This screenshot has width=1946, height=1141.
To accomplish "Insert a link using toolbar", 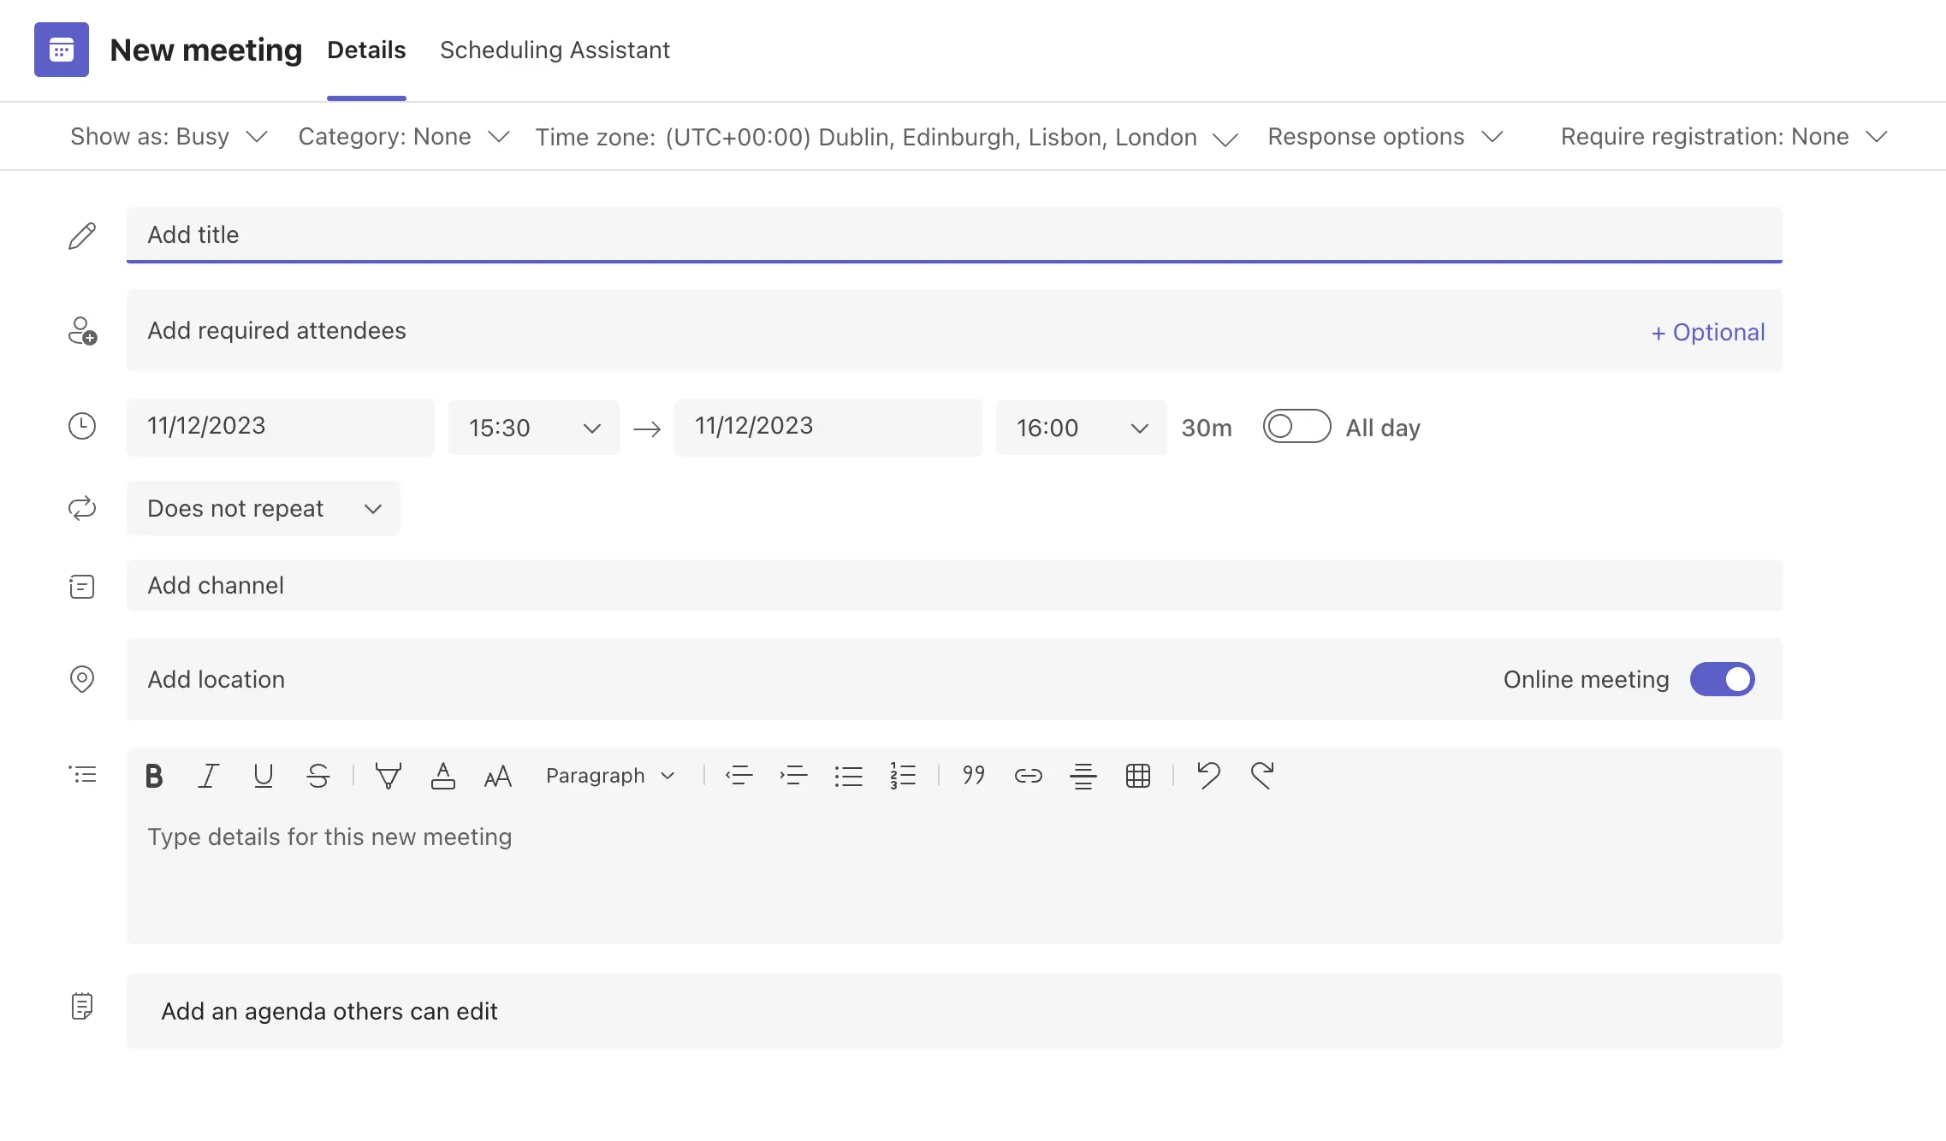I will tap(1028, 776).
